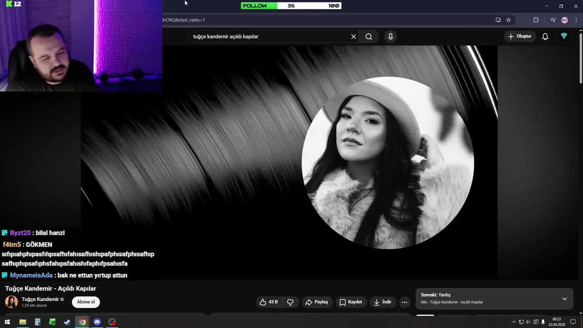
Task: Expand the Sonraki: Yanlış mix panel
Action: click(x=564, y=299)
